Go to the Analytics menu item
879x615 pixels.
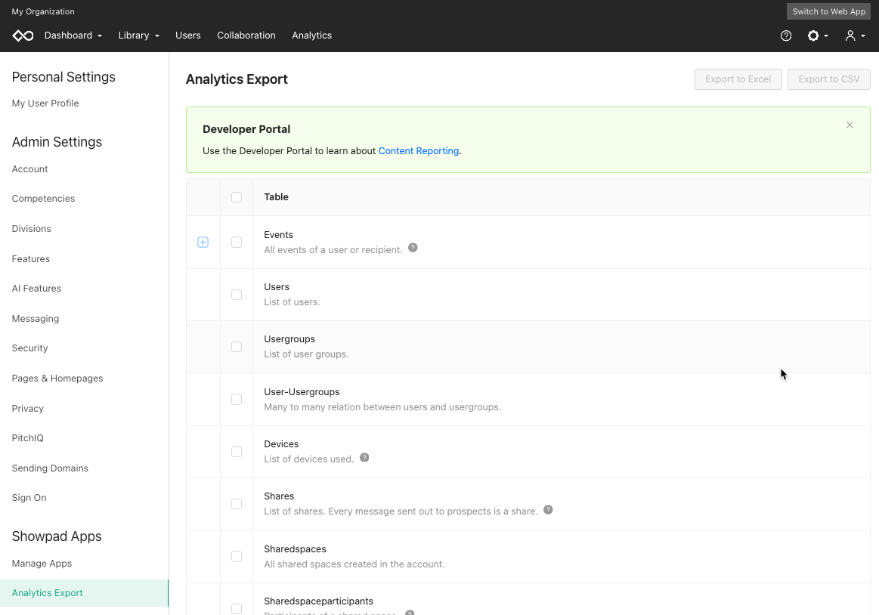pos(311,36)
